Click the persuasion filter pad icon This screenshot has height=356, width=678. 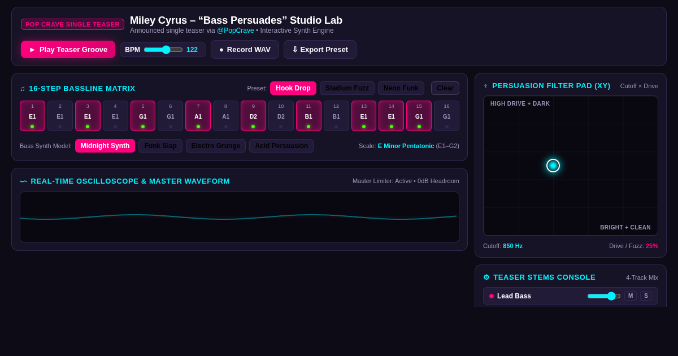coord(486,86)
